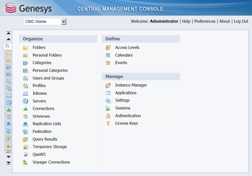Click the CMC Home selector field
252x176 pixels.
45,21
